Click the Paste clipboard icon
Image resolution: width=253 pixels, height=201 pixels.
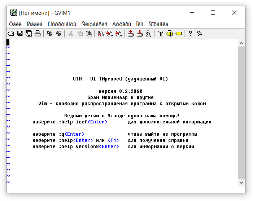click(88, 34)
